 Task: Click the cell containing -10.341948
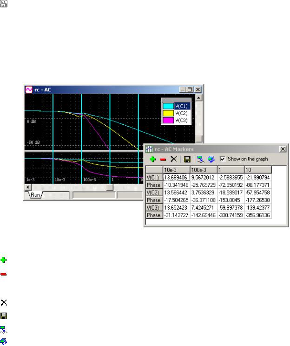pyautogui.click(x=177, y=185)
